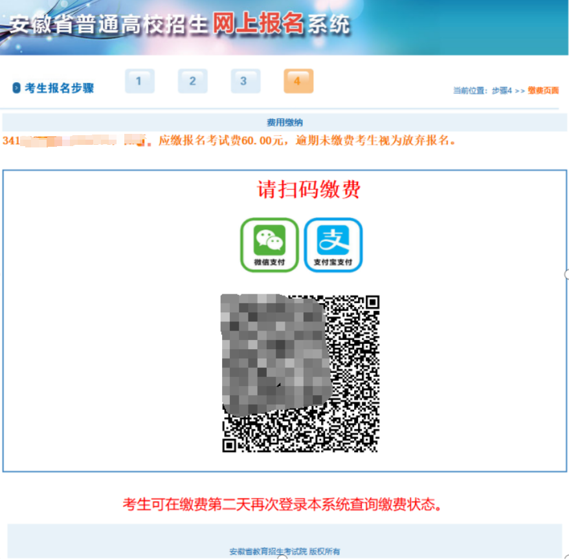Click the 缴费页面 breadcrumb link
This screenshot has height=560, width=569.
543,91
